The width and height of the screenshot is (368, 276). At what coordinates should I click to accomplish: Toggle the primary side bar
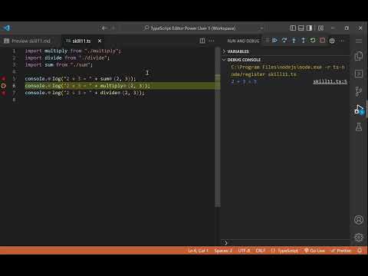293,28
